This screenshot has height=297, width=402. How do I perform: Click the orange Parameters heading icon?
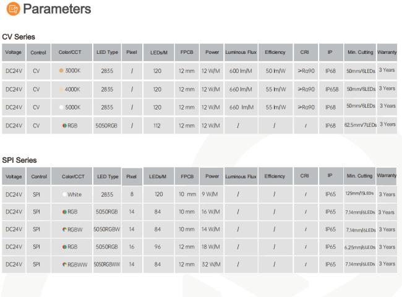pos(13,9)
